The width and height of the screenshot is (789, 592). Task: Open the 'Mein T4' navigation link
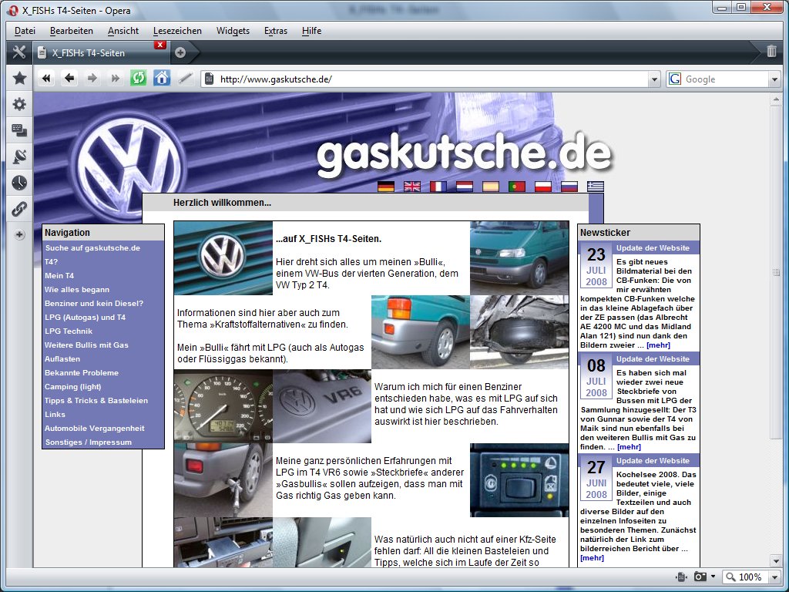pos(59,275)
